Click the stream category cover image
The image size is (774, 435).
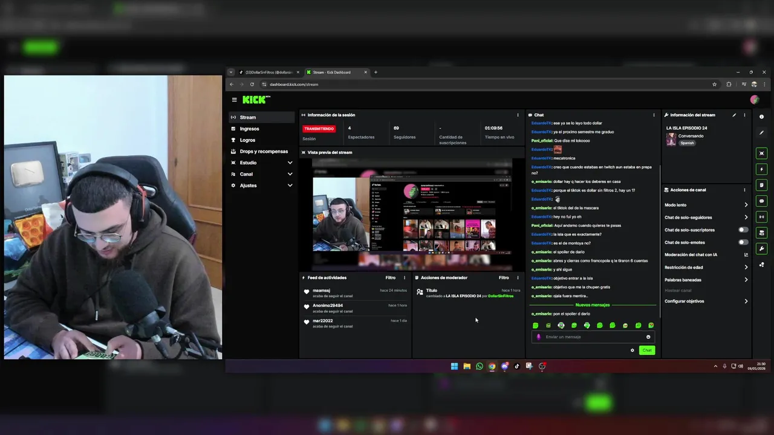[671, 140]
